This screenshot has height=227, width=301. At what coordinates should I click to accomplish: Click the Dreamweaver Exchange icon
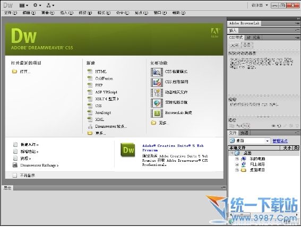pyautogui.click(x=15, y=165)
